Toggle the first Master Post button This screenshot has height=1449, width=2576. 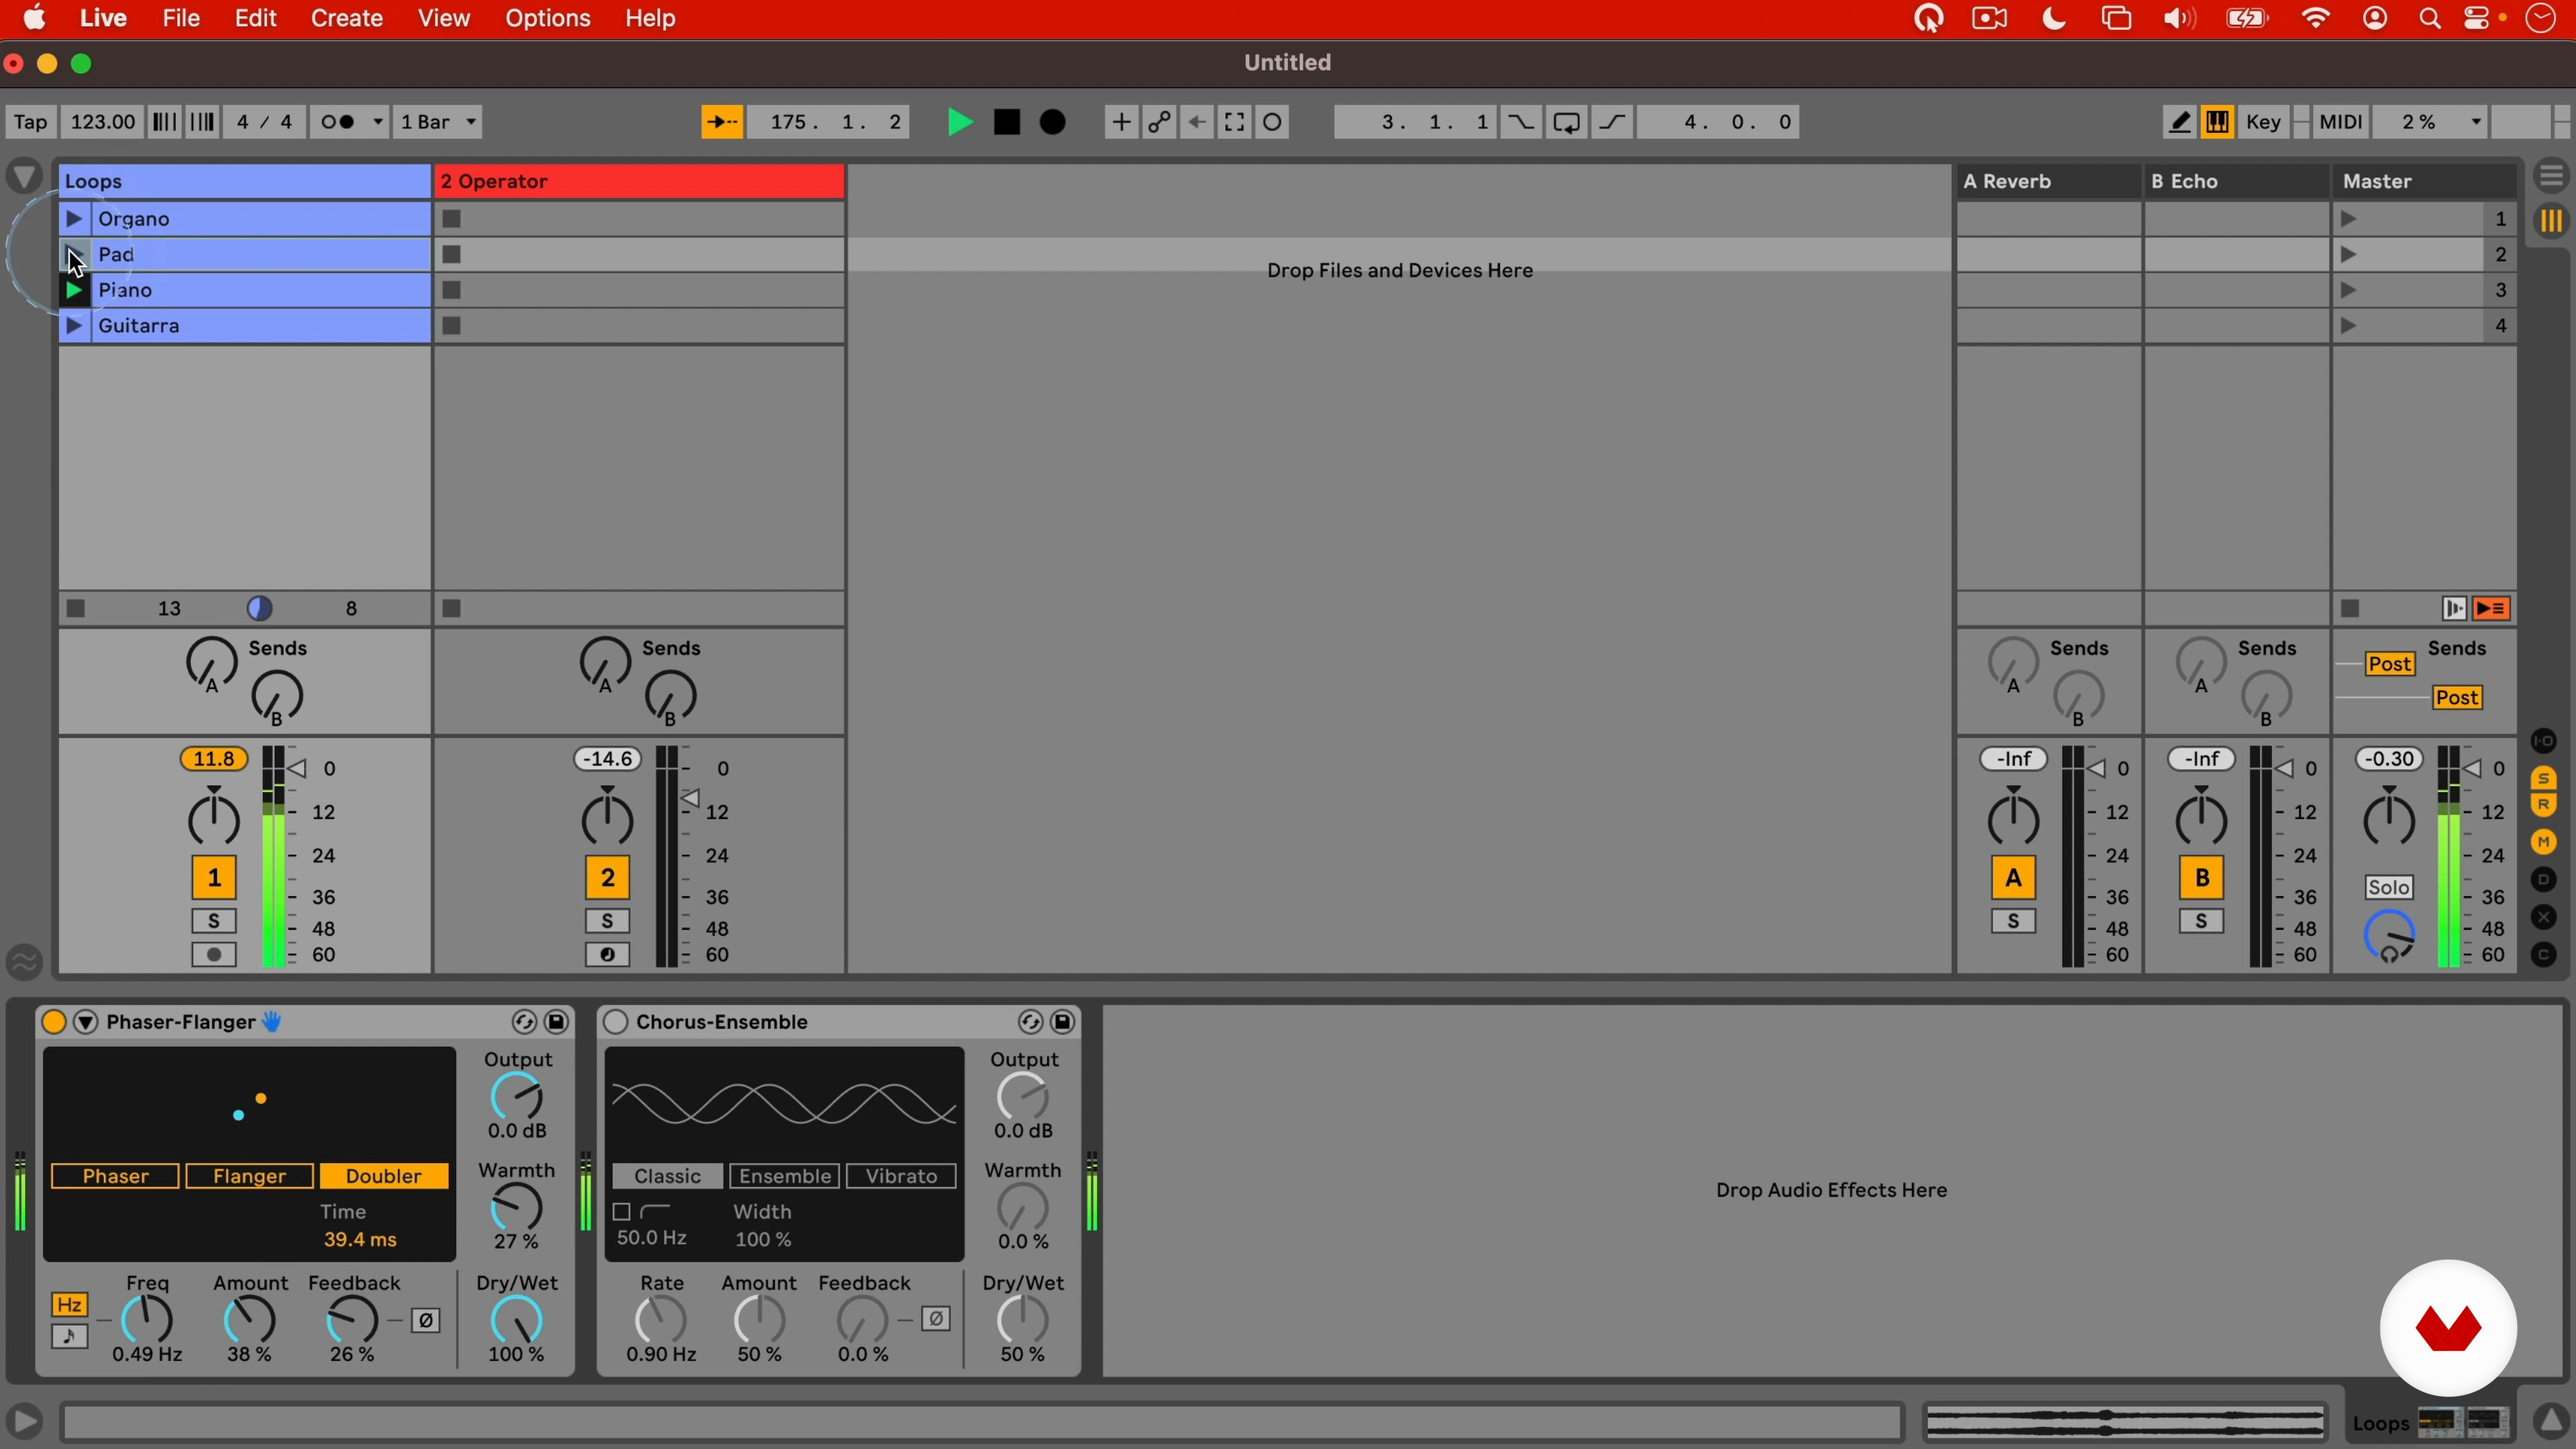click(2390, 664)
